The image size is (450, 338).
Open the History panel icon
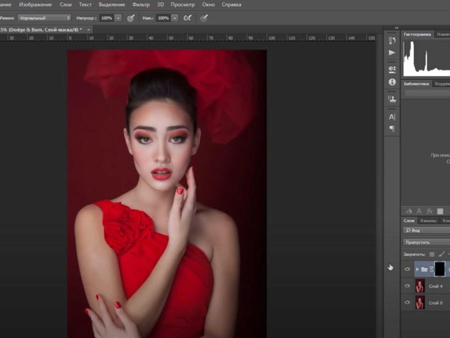(x=392, y=40)
